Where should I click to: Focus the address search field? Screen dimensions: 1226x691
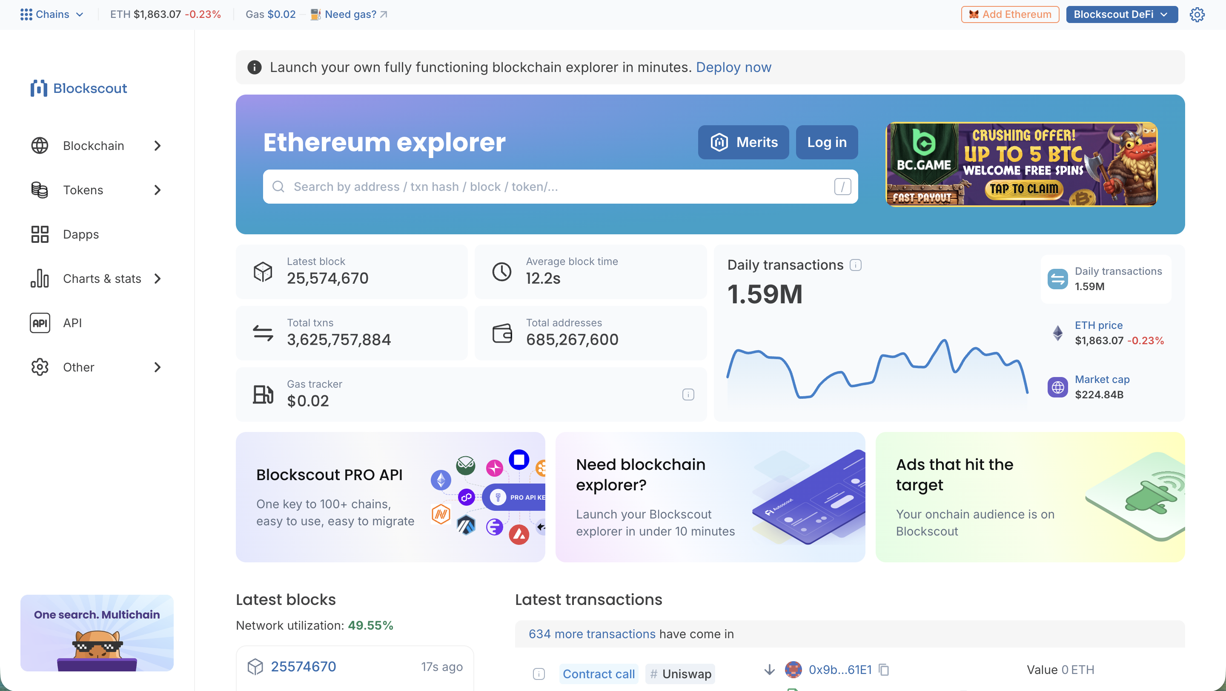(x=560, y=187)
